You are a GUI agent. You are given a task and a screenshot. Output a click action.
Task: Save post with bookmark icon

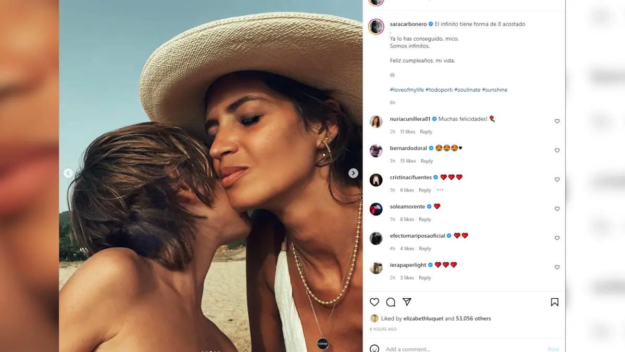(555, 302)
